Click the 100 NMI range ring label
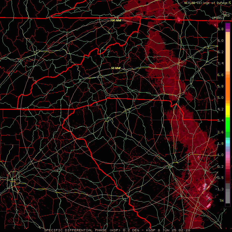 (x=116, y=20)
